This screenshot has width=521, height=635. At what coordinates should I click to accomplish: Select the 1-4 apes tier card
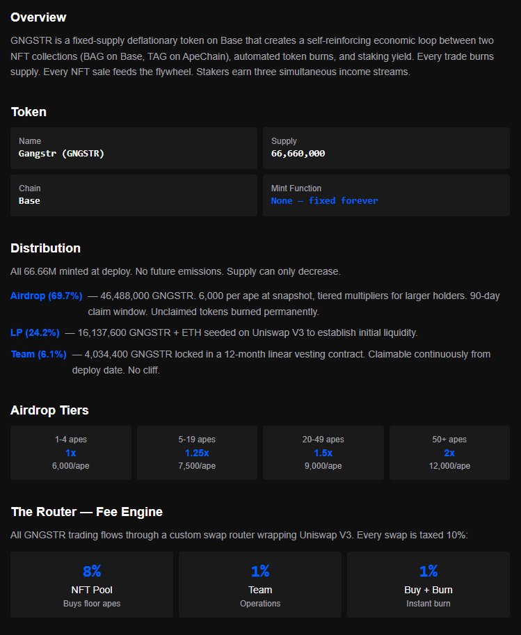(71, 452)
